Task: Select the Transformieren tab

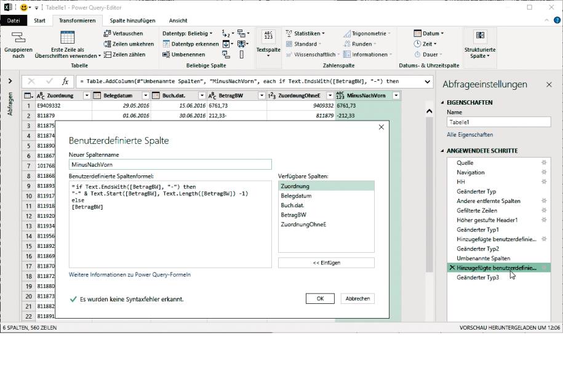Action: pos(77,20)
